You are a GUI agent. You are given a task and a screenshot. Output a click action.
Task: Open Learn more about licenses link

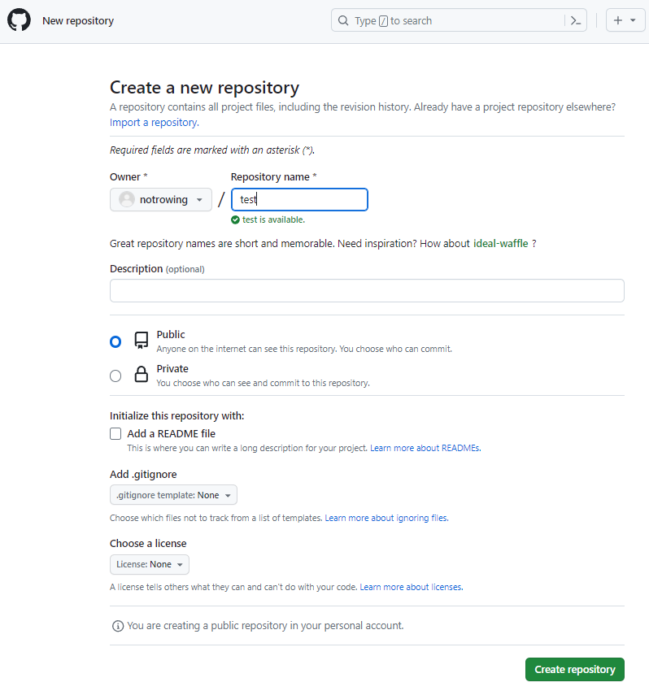click(412, 587)
